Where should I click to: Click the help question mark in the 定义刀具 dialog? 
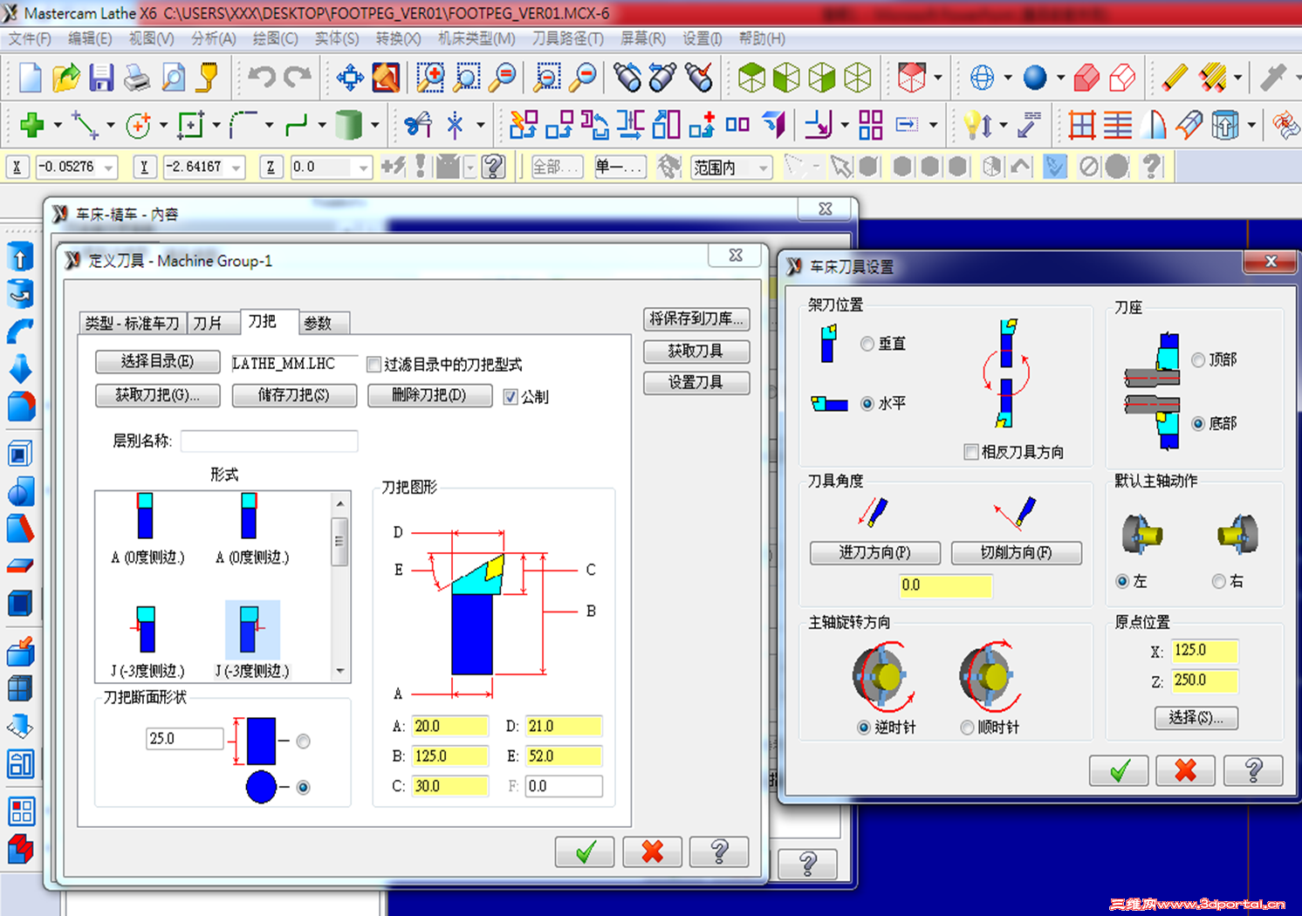[x=719, y=851]
